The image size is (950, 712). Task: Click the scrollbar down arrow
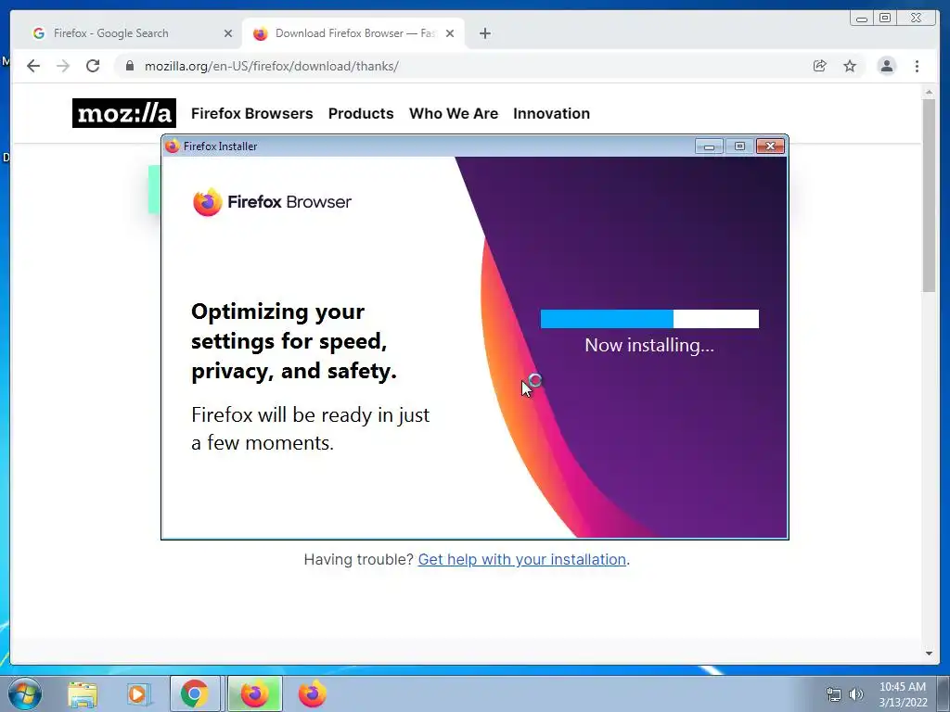pos(929,654)
